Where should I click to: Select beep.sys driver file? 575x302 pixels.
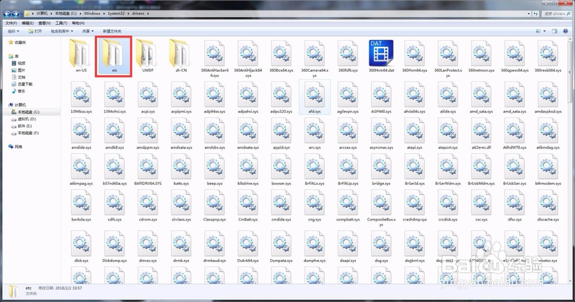click(x=214, y=169)
